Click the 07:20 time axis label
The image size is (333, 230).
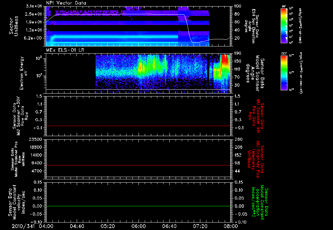point(200,226)
